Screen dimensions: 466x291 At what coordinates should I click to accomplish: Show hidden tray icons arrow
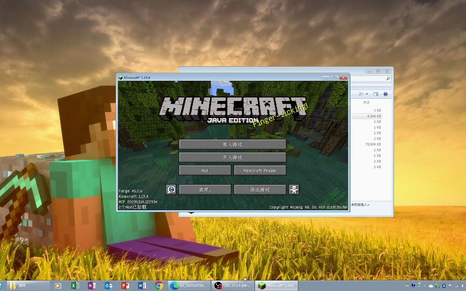click(x=424, y=286)
